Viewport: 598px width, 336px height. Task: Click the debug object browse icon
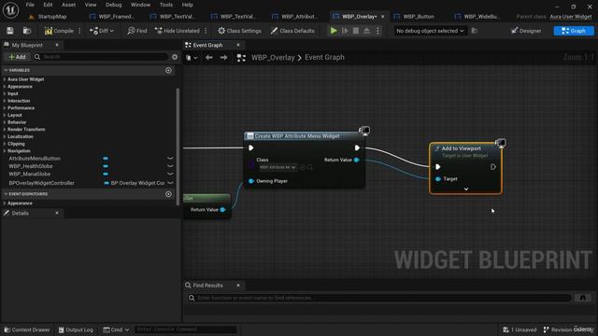tap(475, 31)
